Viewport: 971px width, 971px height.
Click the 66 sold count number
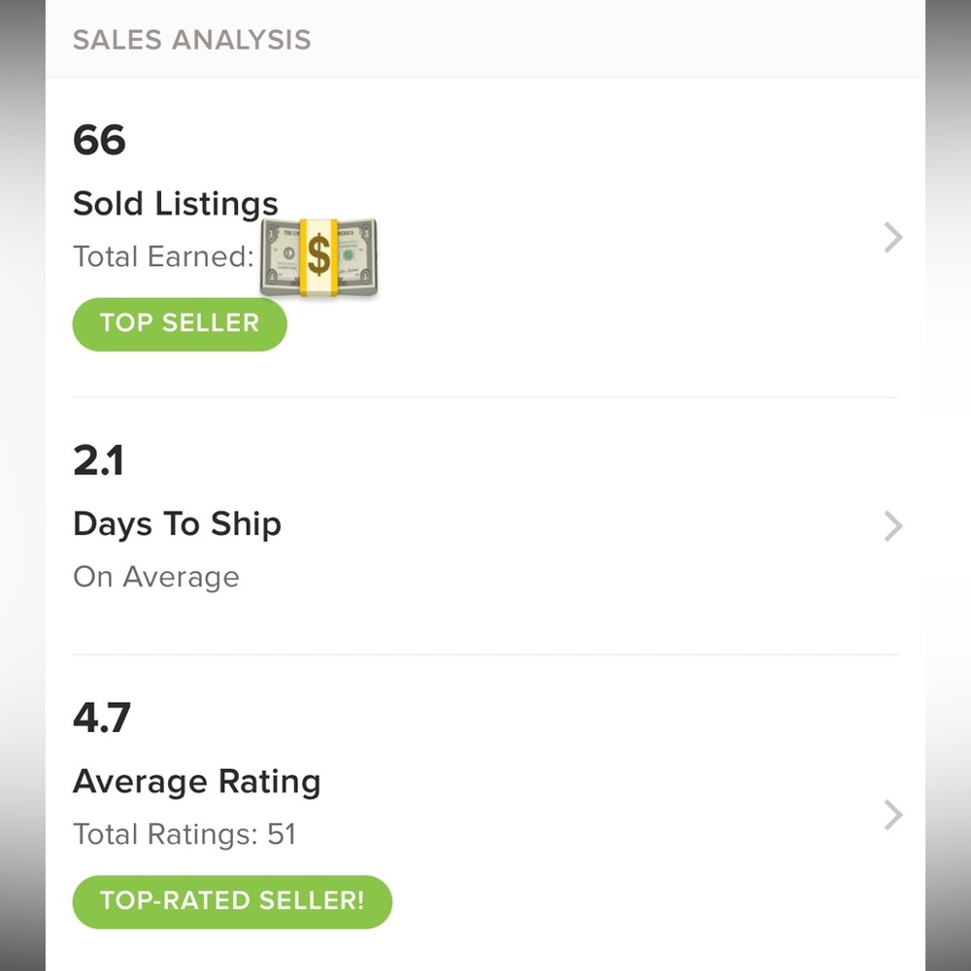(99, 140)
